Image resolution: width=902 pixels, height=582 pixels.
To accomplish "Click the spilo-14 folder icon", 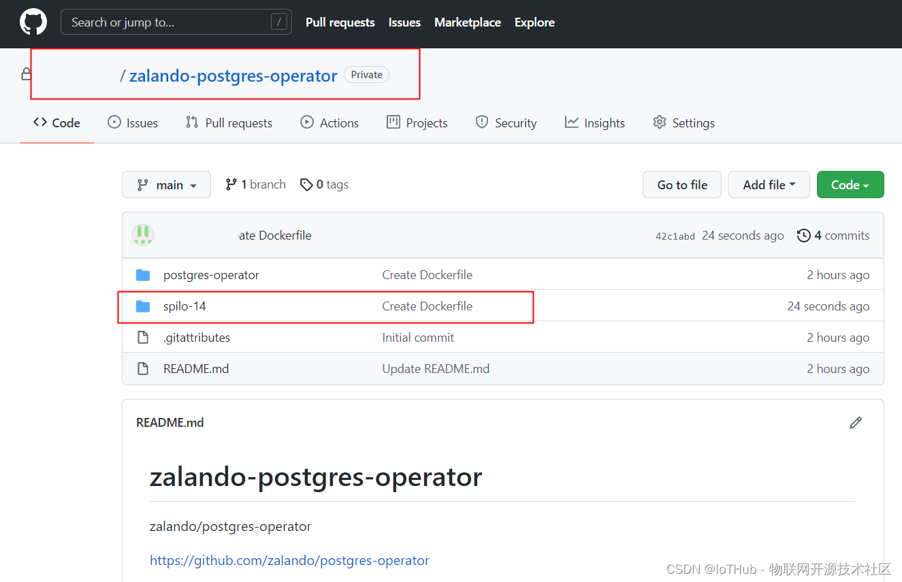I will tap(143, 306).
